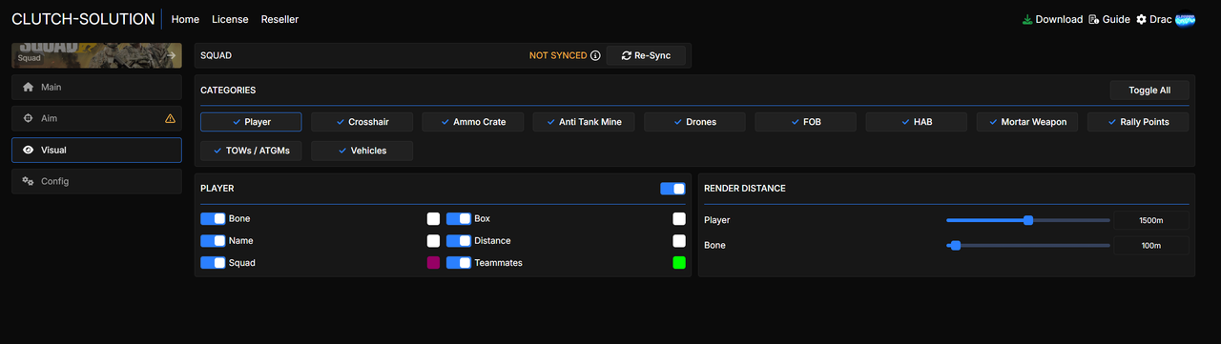
Task: Toggle the HAB category
Action: point(917,122)
